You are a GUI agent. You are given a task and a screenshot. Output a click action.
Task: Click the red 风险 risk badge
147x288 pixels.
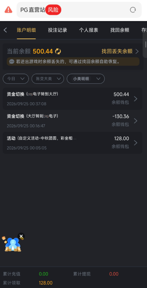pos(53,10)
